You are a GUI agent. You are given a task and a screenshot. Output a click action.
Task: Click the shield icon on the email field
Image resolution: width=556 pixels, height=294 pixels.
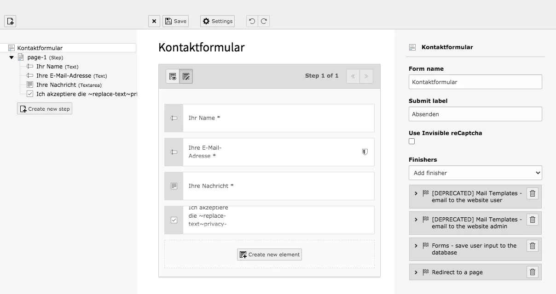(x=364, y=152)
